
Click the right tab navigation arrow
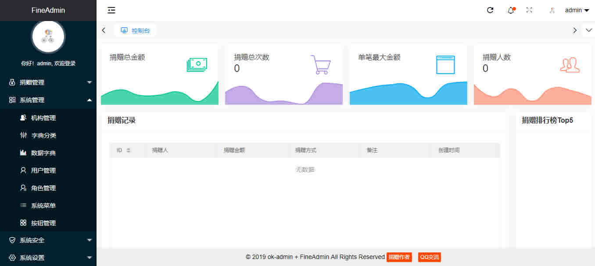click(575, 30)
